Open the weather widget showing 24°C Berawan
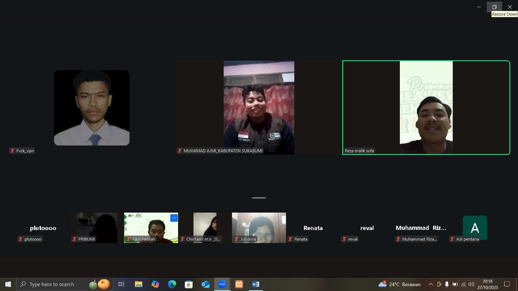The height and width of the screenshot is (291, 518). (399, 284)
